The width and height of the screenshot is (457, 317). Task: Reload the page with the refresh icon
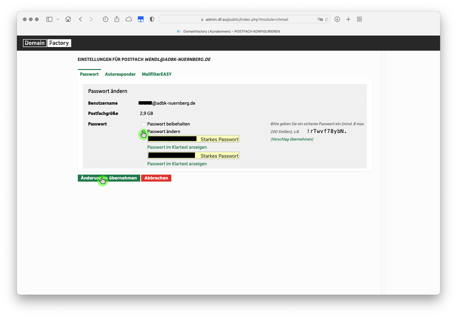tap(326, 19)
